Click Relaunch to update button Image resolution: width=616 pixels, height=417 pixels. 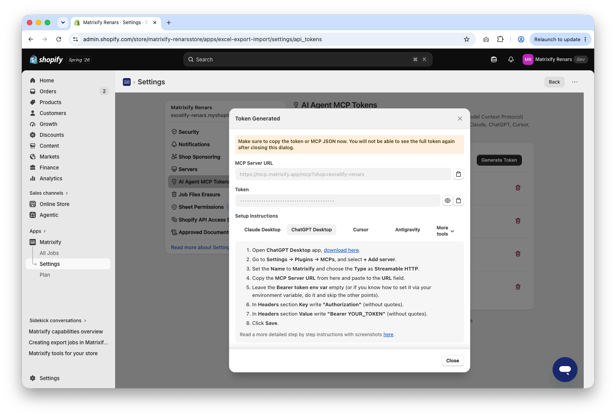560,39
